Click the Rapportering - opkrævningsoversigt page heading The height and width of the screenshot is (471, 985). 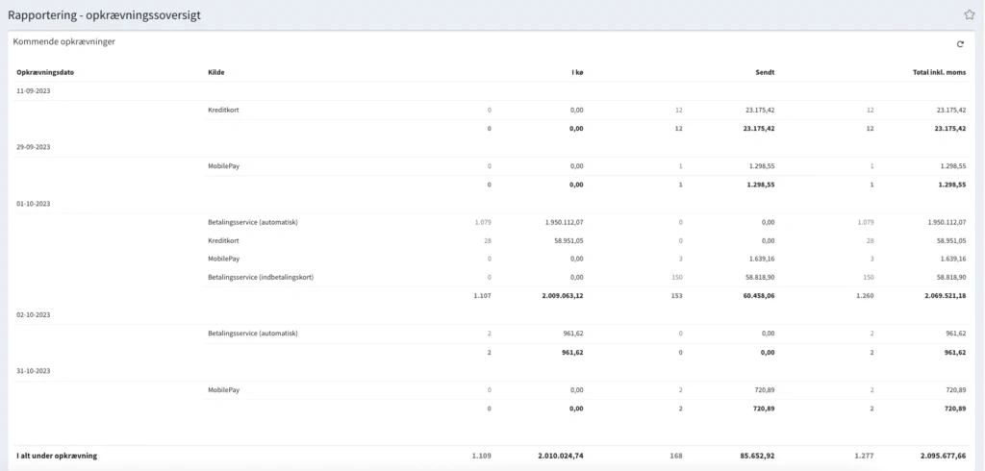click(x=104, y=15)
